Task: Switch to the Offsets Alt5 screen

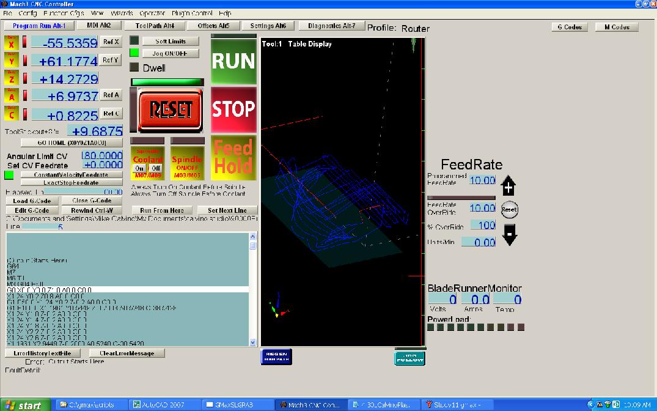Action: [x=213, y=26]
